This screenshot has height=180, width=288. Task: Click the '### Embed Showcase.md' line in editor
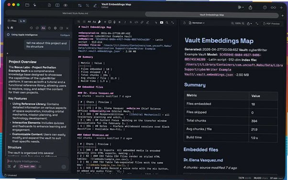point(93,135)
